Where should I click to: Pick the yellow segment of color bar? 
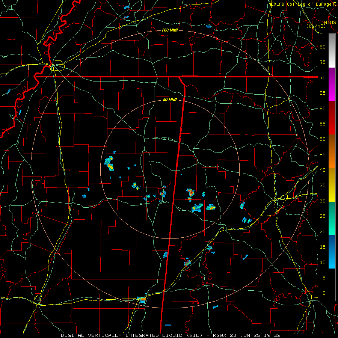coord(332,185)
